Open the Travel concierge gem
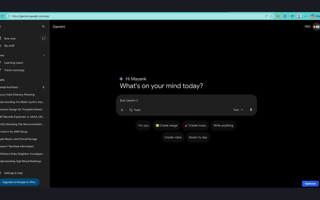This screenshot has height=200, width=320. 14,70
